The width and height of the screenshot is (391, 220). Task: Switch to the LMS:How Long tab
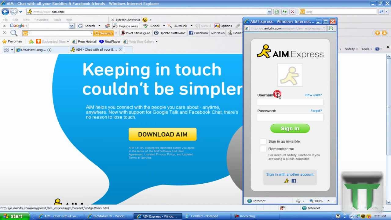click(42, 50)
